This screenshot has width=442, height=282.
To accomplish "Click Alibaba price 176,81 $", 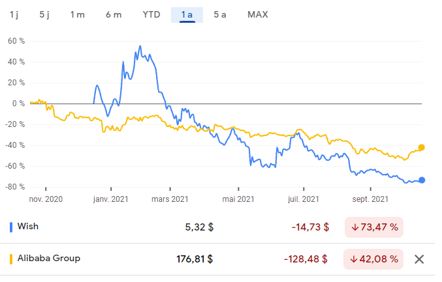I will point(195,259).
